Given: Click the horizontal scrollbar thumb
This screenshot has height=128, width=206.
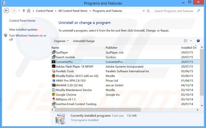Looking at the screenshot, I should (x=98, y=110).
